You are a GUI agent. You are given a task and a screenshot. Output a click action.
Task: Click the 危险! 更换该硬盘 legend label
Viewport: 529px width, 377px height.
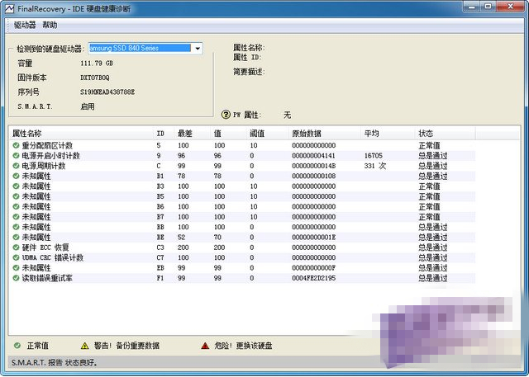tap(243, 346)
